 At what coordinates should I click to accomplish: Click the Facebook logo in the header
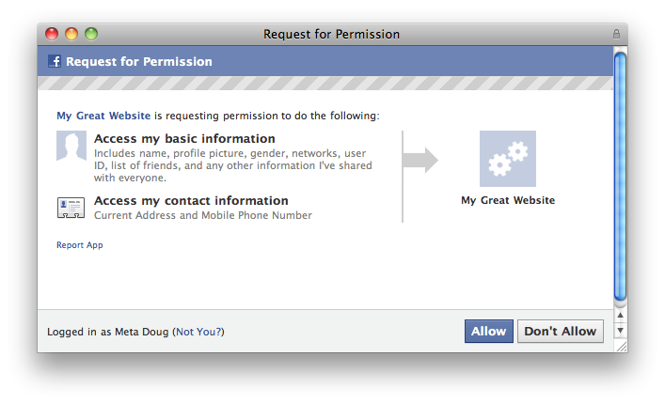pyautogui.click(x=55, y=62)
